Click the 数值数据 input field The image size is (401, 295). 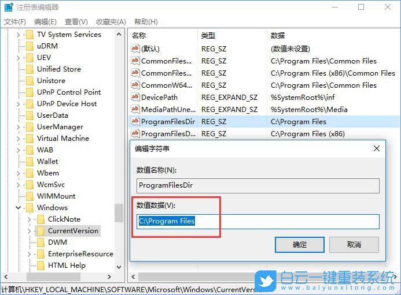[258, 222]
